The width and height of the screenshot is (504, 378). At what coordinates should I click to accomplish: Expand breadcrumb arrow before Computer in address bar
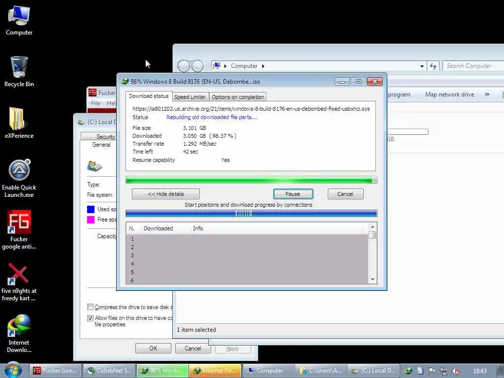[225, 66]
